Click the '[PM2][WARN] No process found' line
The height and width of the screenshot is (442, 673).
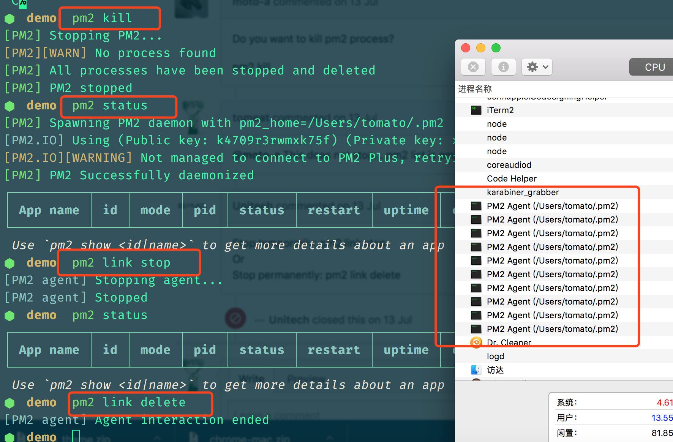pos(110,53)
